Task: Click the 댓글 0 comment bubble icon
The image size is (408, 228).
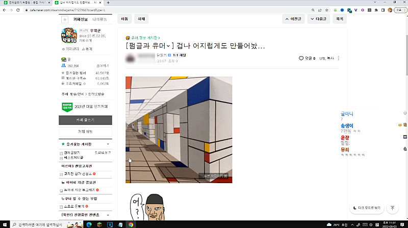Action: [301, 58]
